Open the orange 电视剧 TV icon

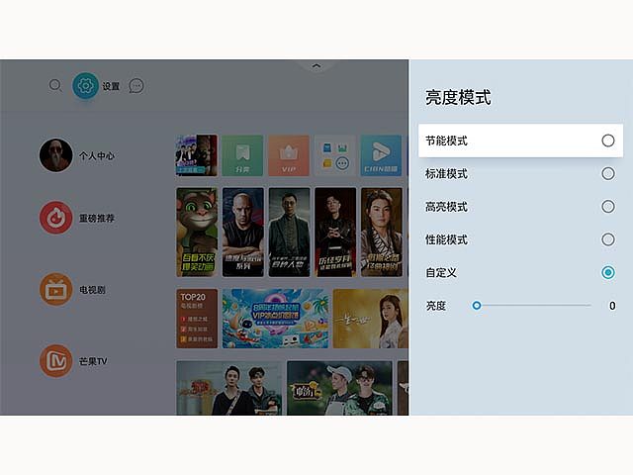55,289
